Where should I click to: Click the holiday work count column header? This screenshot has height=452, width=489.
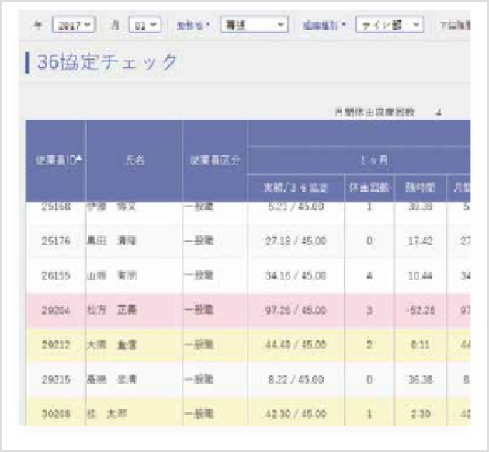pyautogui.click(x=369, y=187)
